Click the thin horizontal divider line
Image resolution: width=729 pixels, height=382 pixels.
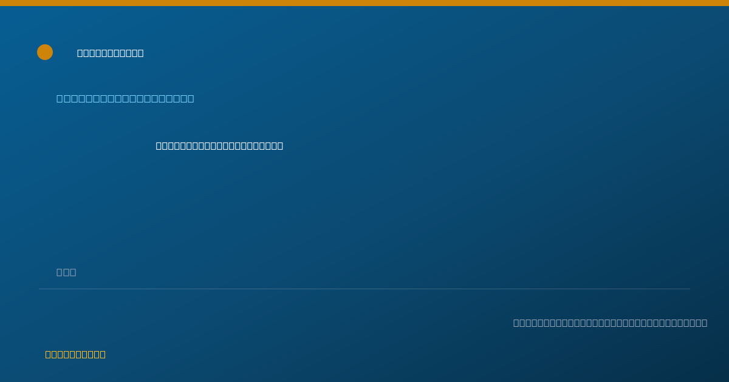coord(364,289)
